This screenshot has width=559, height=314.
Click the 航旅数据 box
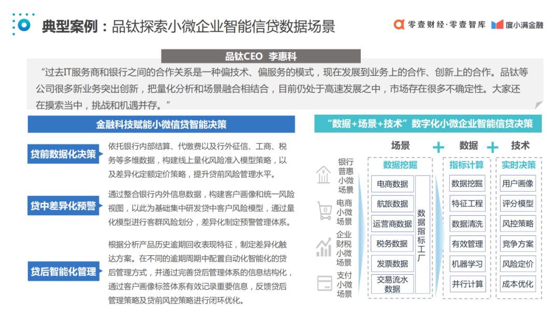[392, 204]
